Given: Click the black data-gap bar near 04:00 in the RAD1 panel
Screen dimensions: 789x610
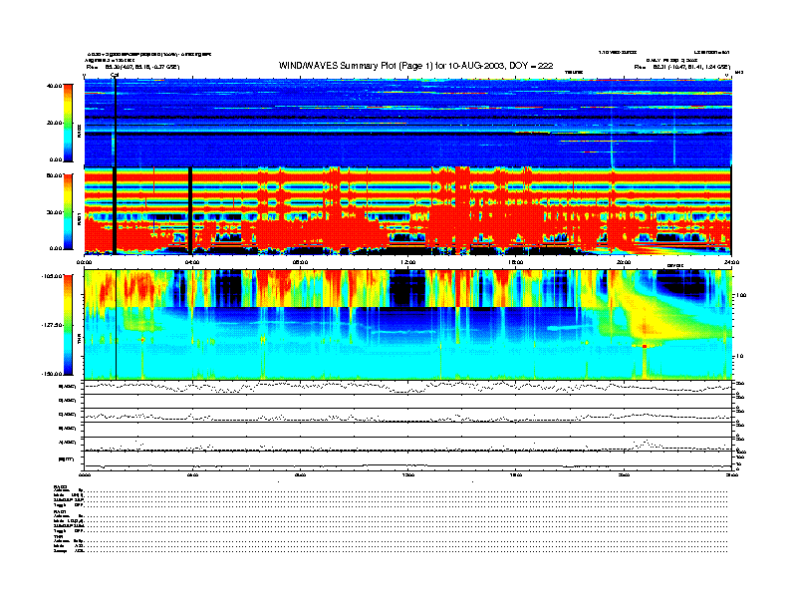Looking at the screenshot, I should point(190,210).
